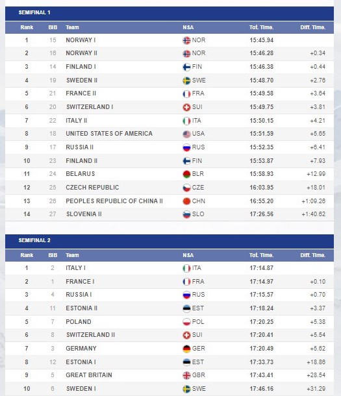Image resolution: width=341 pixels, height=396 pixels.
Task: Click the Diff. Time header in Semifinal 1
Action: click(312, 27)
